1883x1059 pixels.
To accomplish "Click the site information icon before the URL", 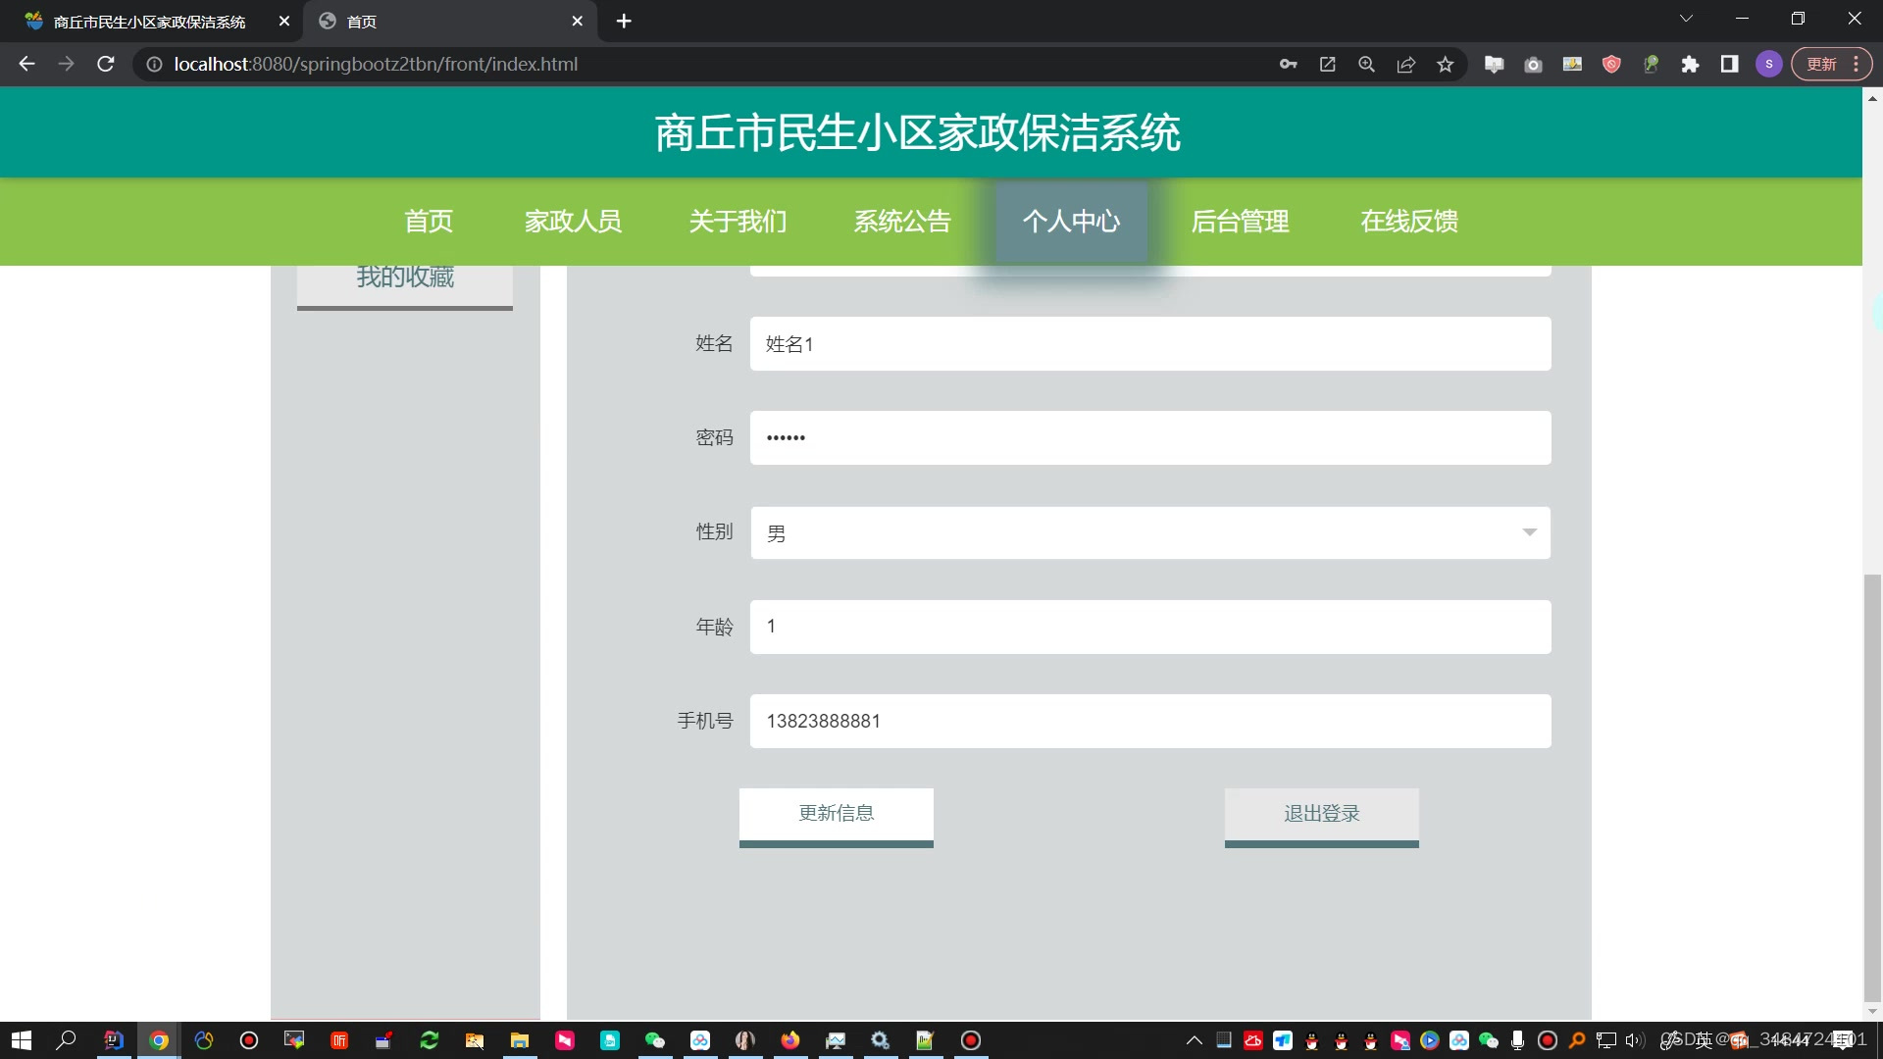I will click(154, 64).
